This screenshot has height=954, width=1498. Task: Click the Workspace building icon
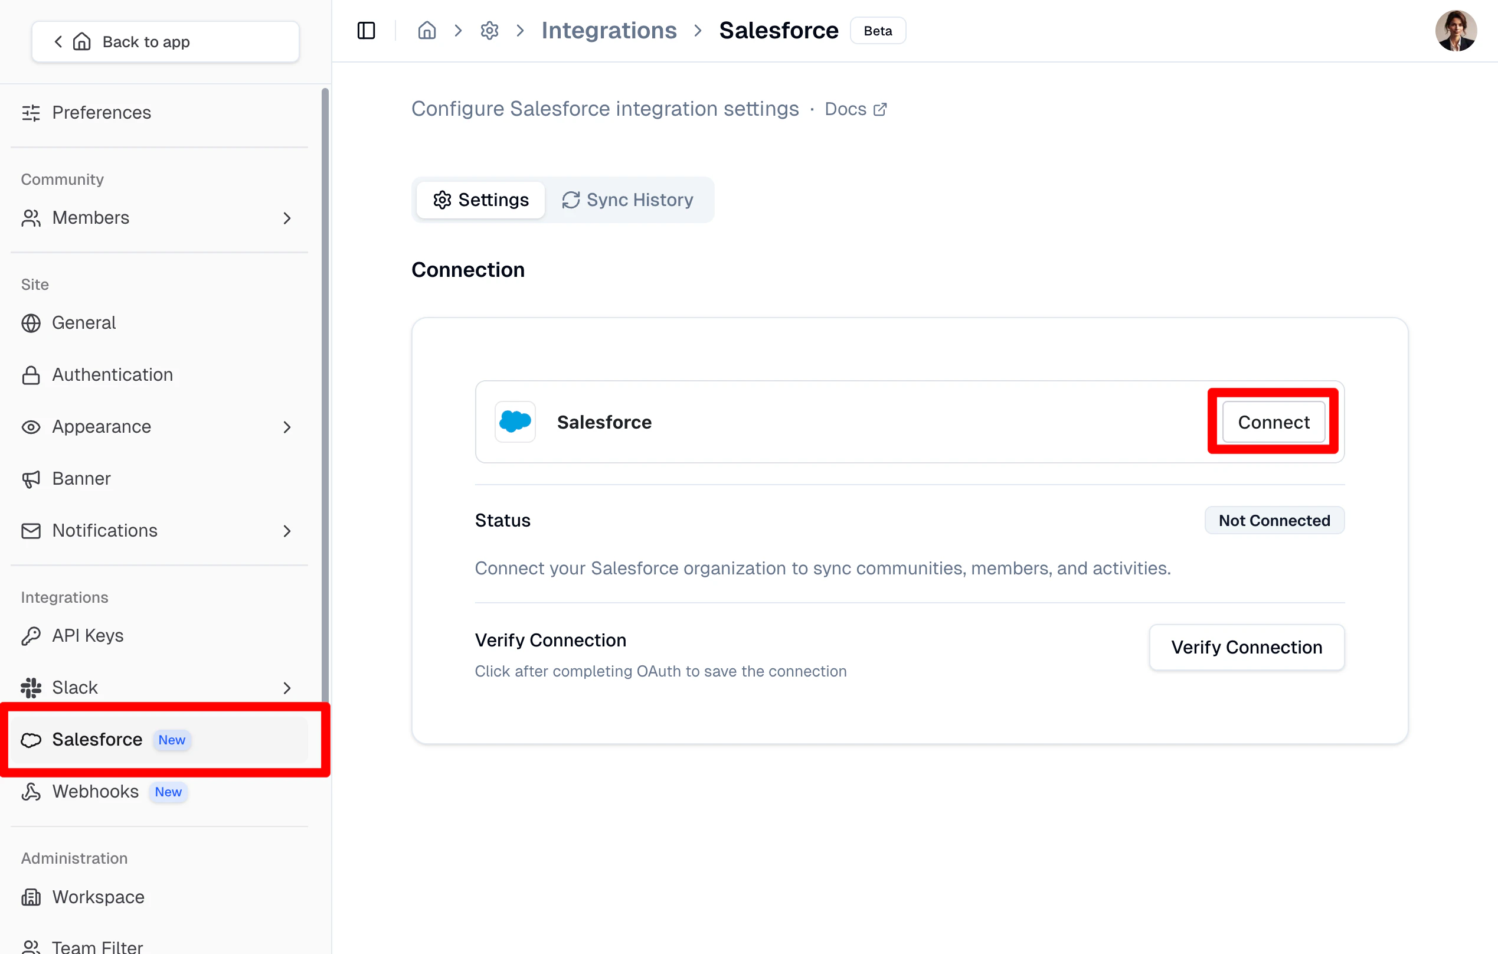coord(31,897)
